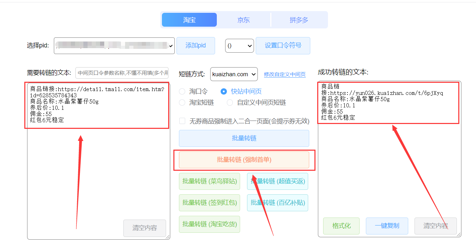Enable 无券商品强制进入二合一页面 checkbox
This screenshot has width=476, height=248.
pos(182,121)
